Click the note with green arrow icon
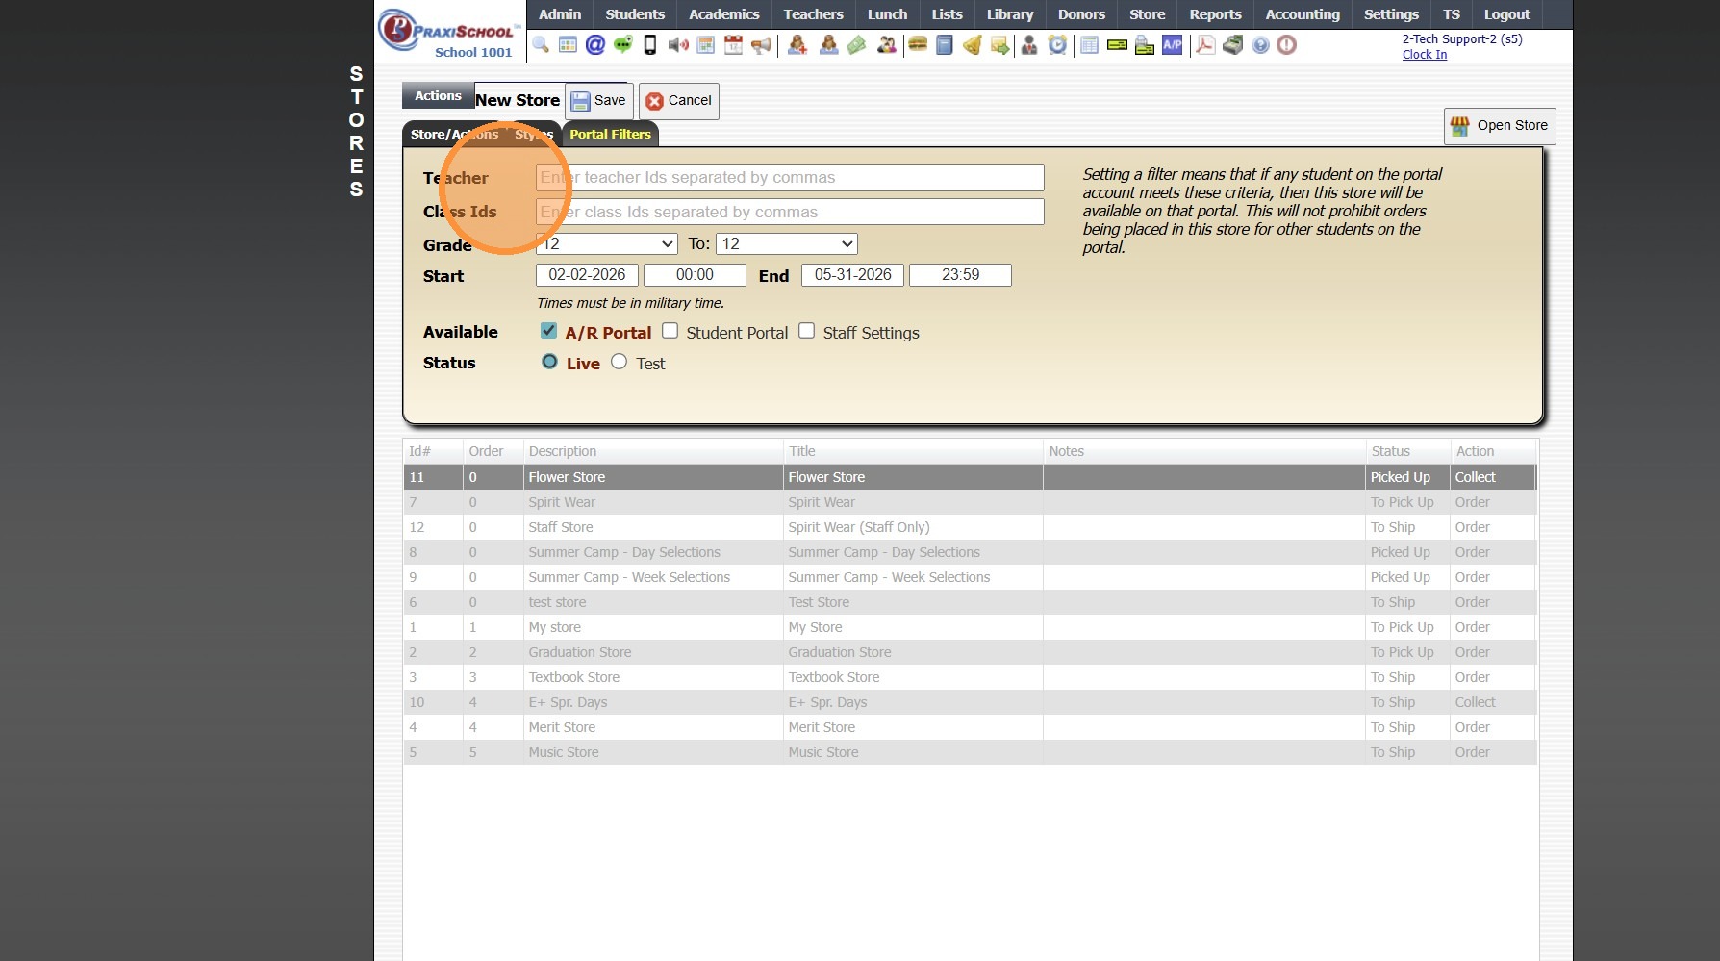The height and width of the screenshot is (961, 1720). pos(1000,45)
